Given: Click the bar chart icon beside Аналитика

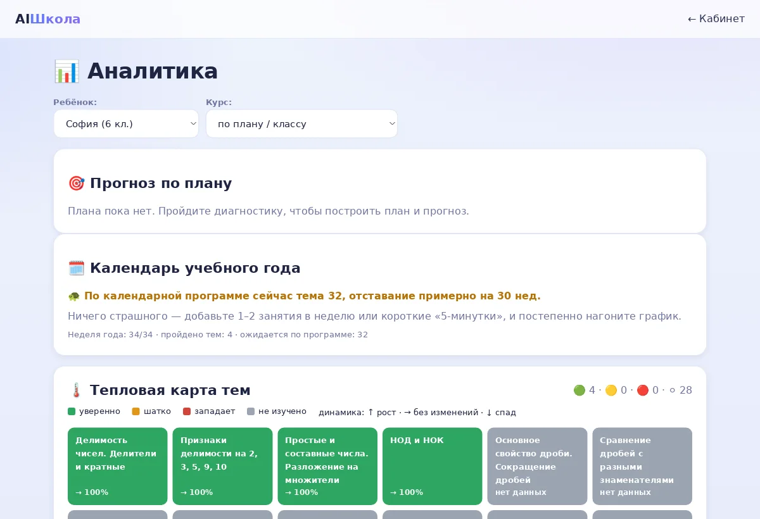Looking at the screenshot, I should point(66,72).
